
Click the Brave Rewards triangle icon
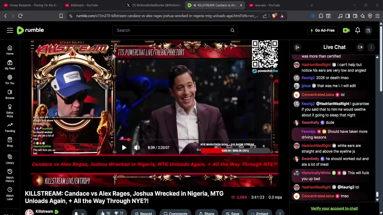[x=282, y=16]
